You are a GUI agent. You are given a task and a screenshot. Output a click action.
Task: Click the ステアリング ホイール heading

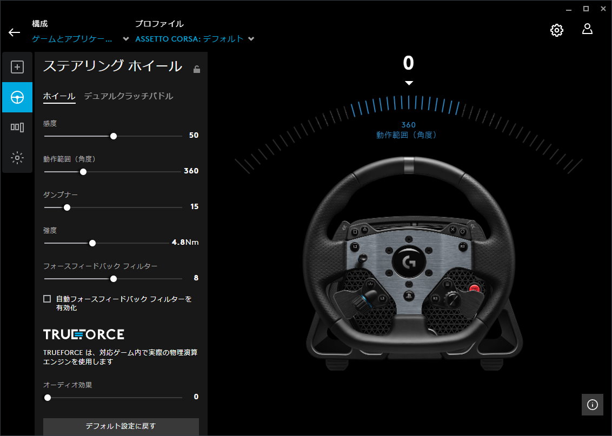tap(112, 66)
